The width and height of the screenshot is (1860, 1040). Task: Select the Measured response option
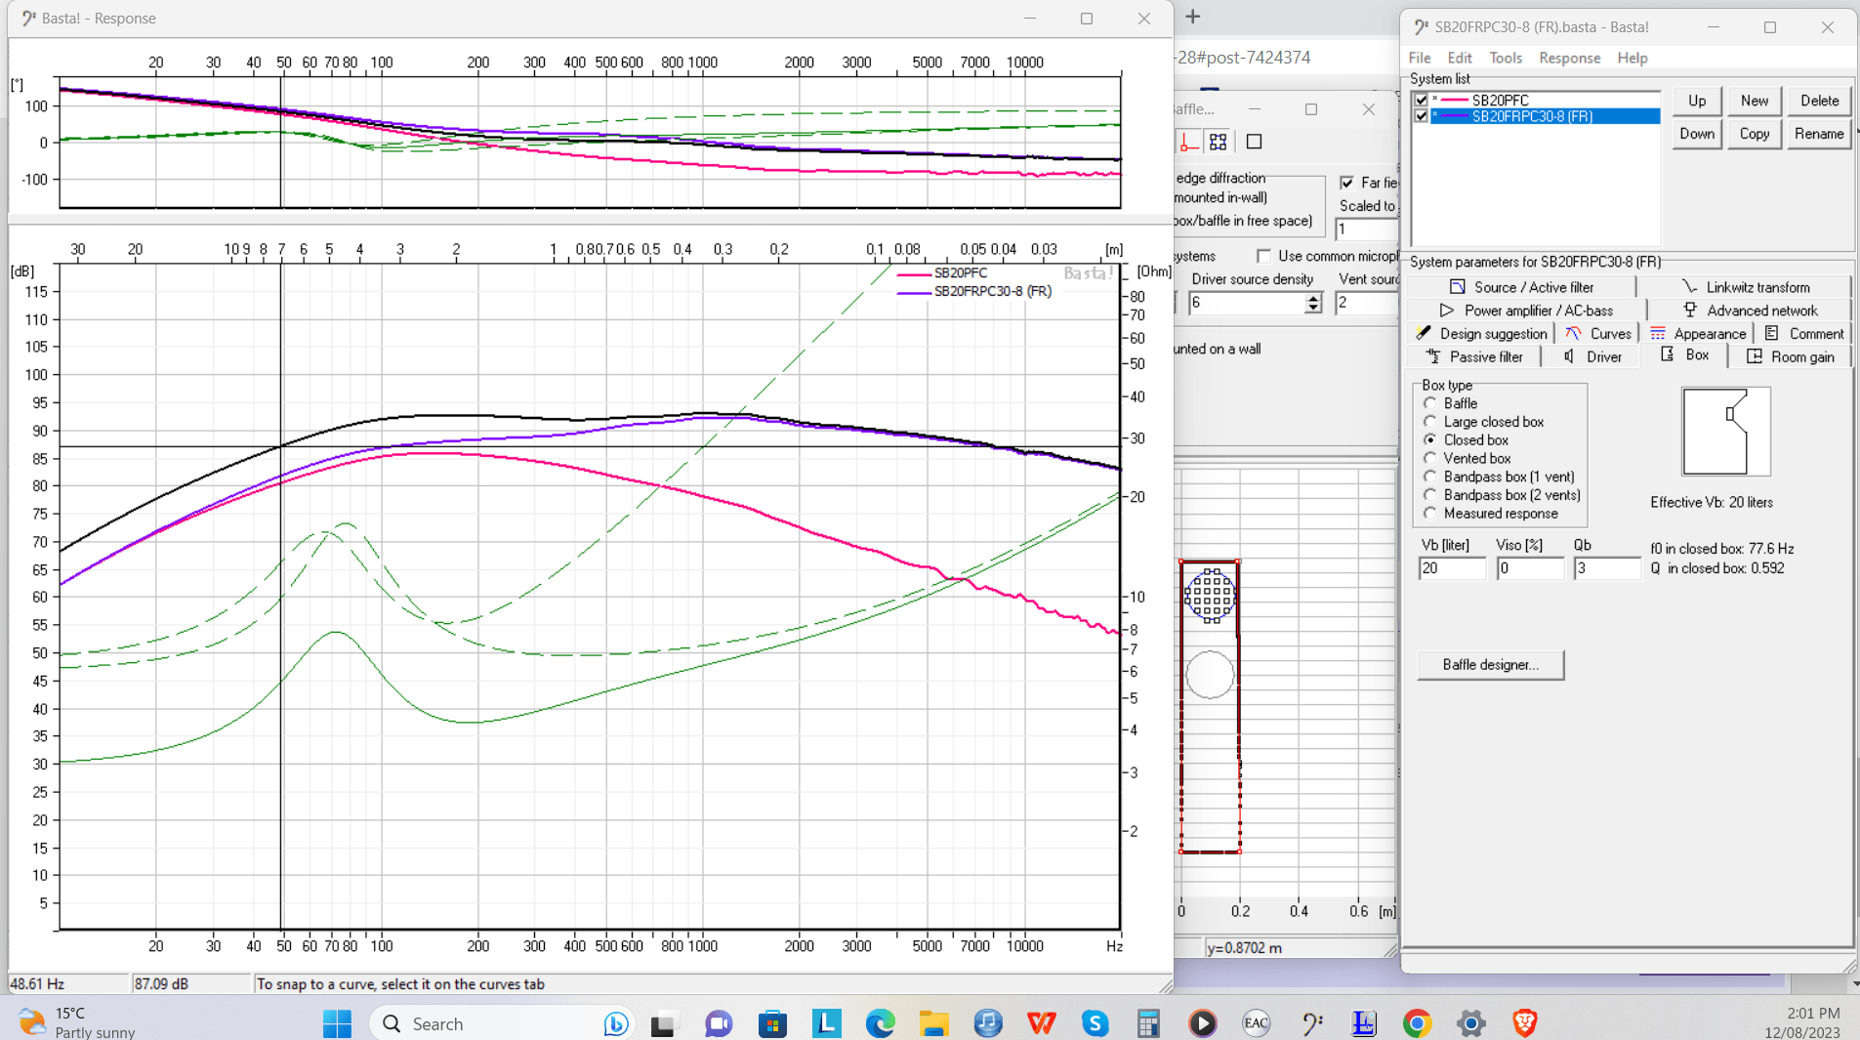1430,514
